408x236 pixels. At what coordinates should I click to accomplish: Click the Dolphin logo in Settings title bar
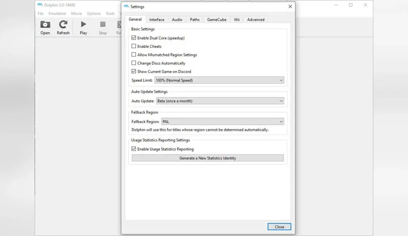pyautogui.click(x=126, y=6)
